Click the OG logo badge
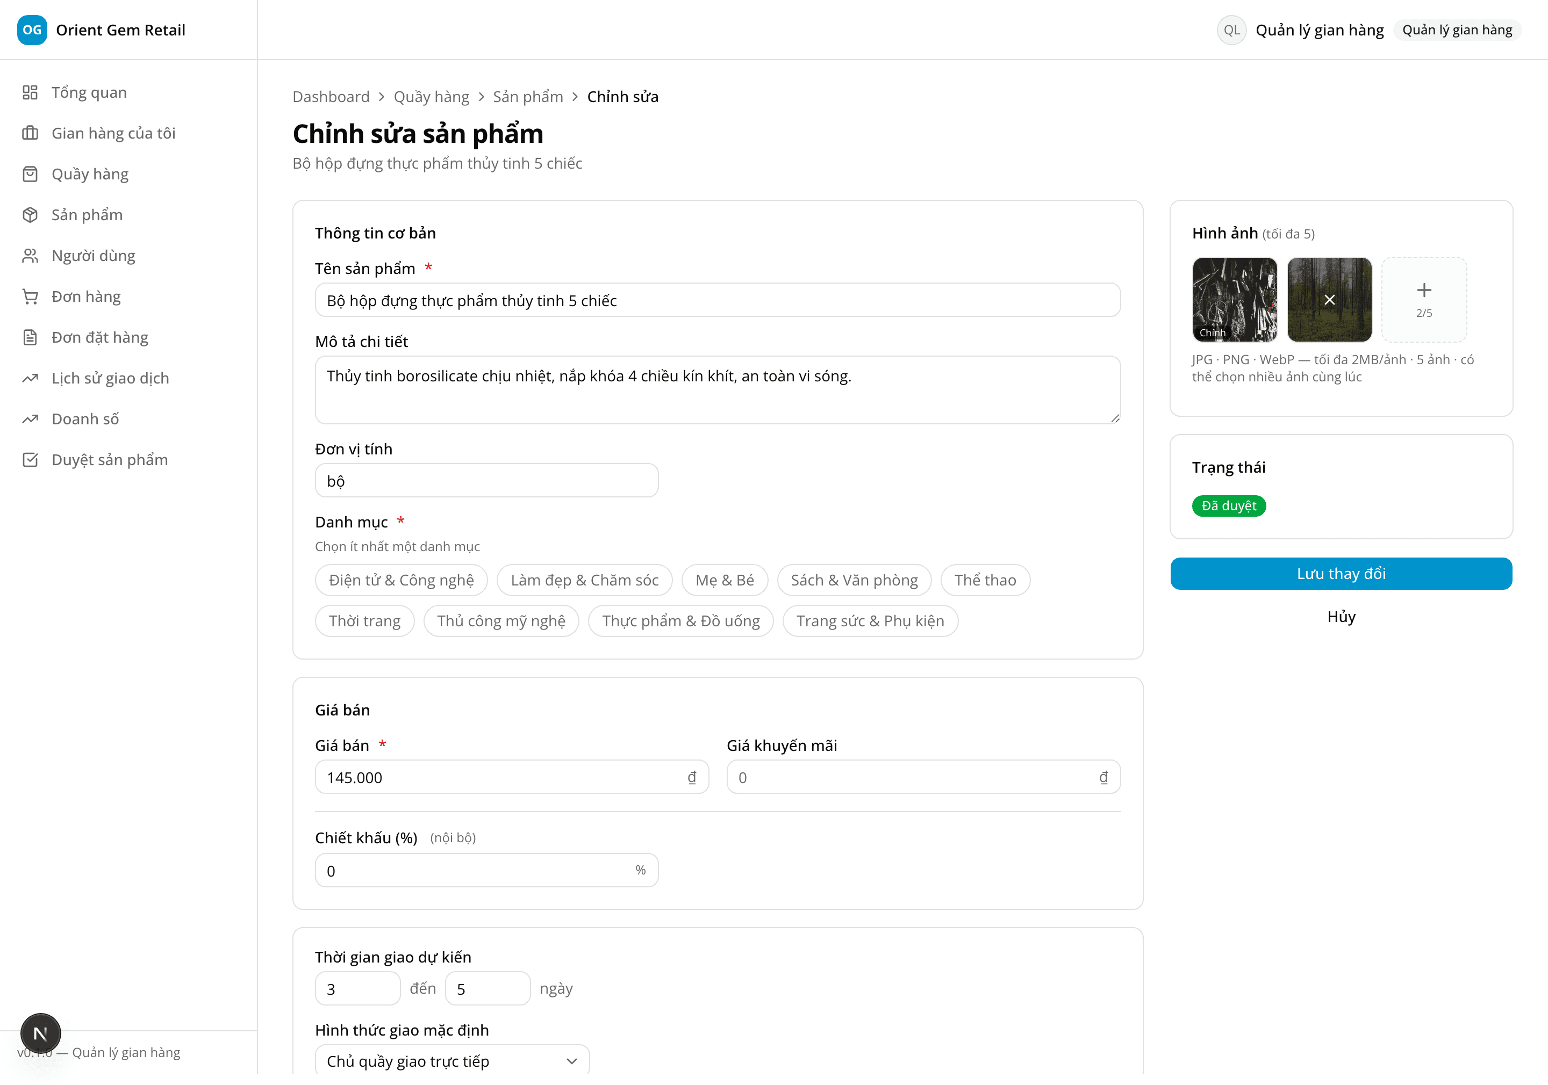 (32, 30)
